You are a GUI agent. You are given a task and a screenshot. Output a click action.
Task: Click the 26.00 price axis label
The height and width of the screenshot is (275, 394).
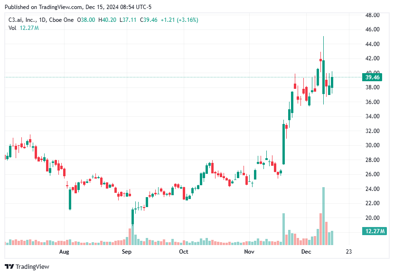[x=372, y=174]
